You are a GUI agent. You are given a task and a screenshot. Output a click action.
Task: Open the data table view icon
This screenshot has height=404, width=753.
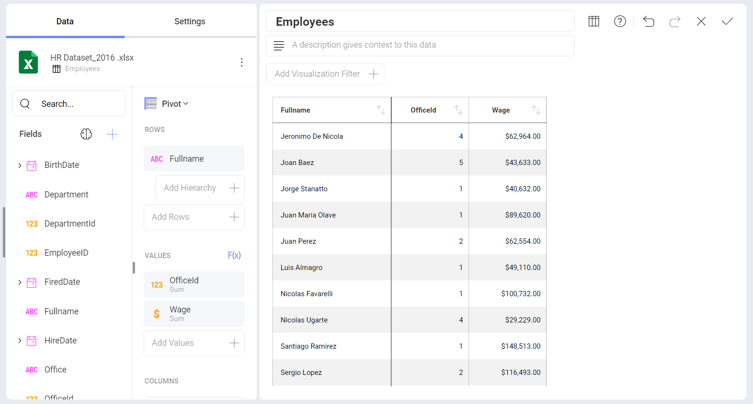(594, 21)
